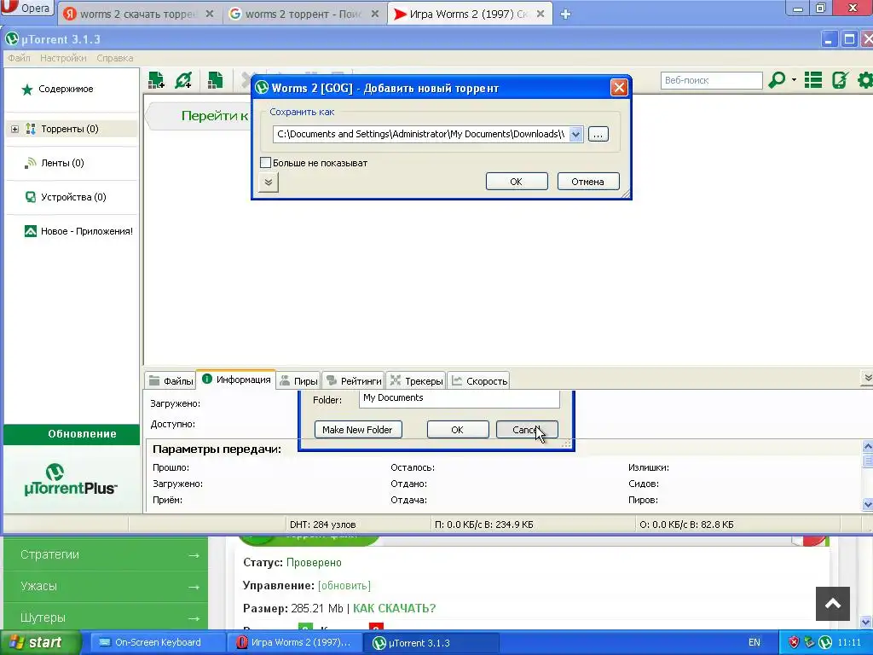Click the green magnifier search icon

pyautogui.click(x=777, y=80)
